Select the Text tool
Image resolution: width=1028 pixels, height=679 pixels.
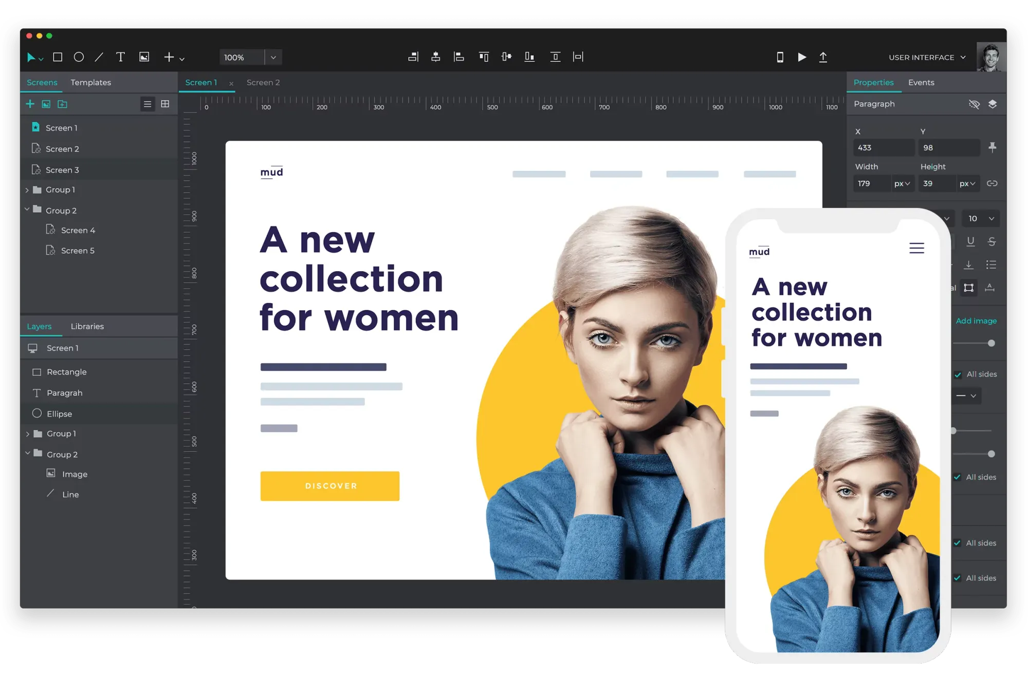coord(120,57)
